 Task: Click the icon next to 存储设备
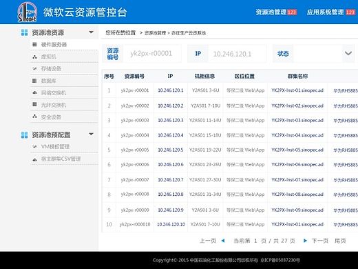pos(34,68)
